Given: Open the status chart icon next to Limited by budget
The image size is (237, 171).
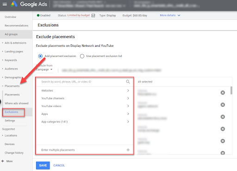Looking at the screenshot, I should point(93,15).
